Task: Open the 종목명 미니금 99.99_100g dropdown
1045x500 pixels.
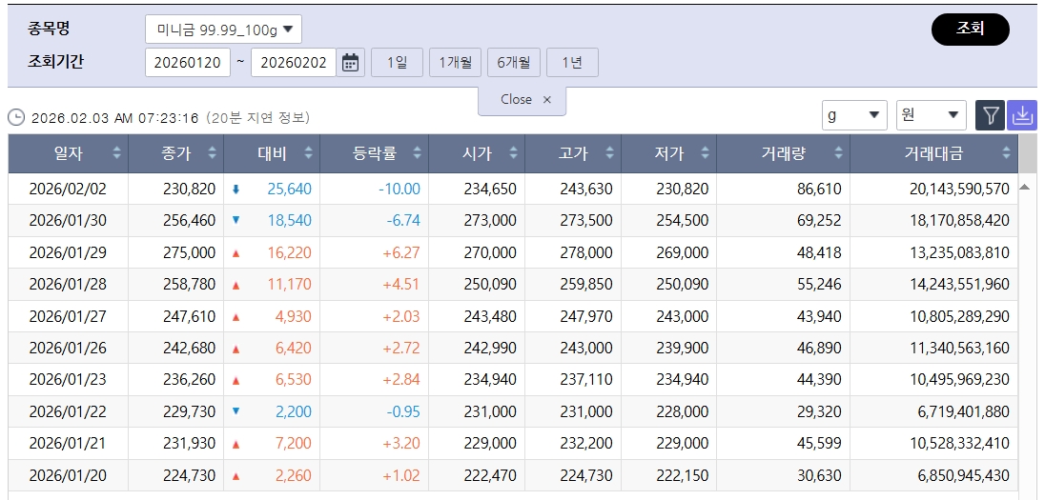Action: pos(223,30)
